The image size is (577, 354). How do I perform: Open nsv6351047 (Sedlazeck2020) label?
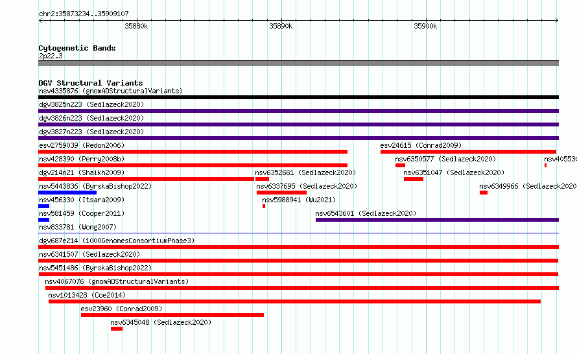pos(454,172)
